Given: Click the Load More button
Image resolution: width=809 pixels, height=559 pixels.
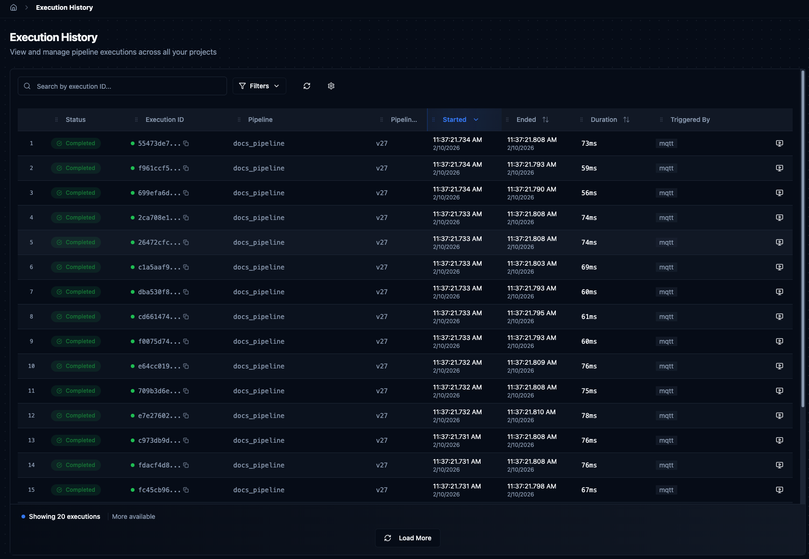Looking at the screenshot, I should pyautogui.click(x=407, y=538).
